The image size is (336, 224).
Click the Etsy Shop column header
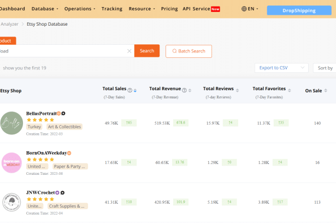click(x=11, y=91)
